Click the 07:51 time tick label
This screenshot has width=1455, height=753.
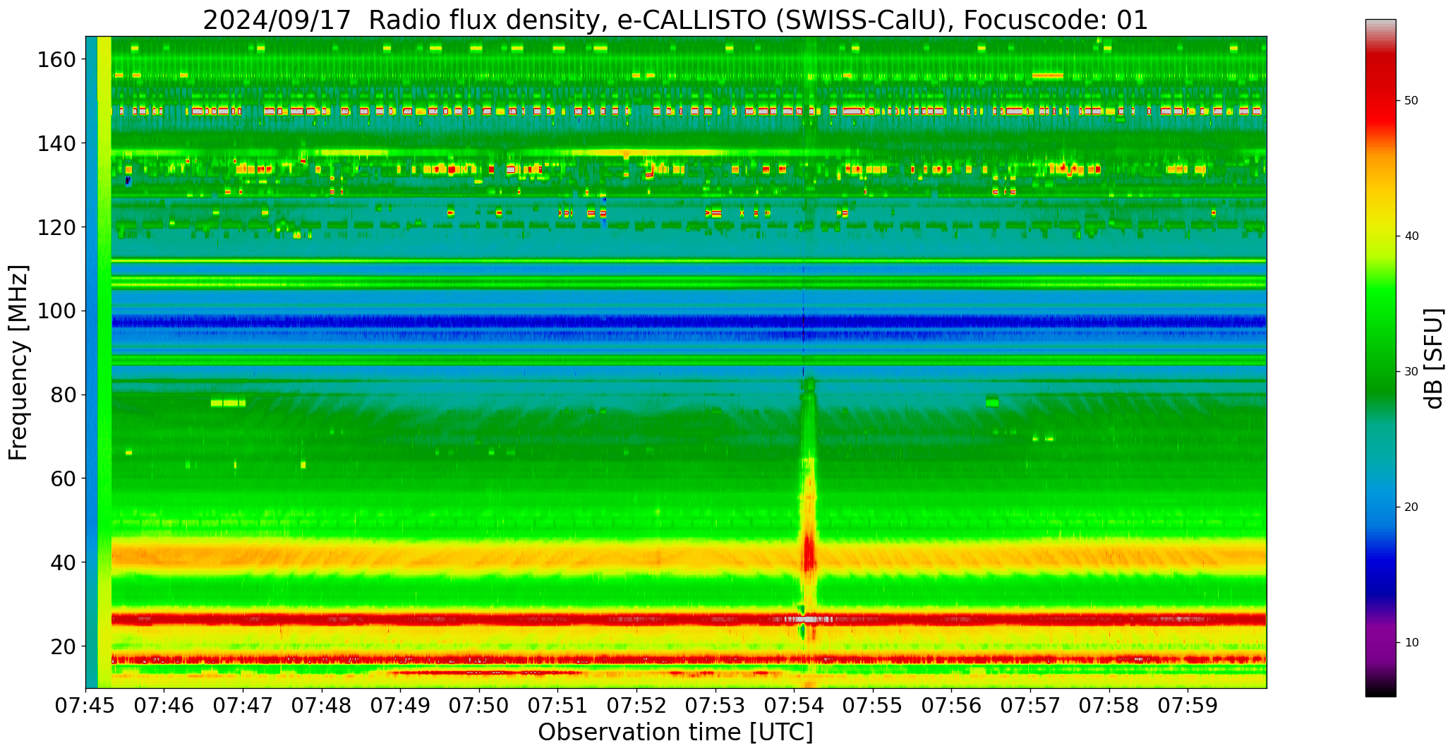point(558,706)
